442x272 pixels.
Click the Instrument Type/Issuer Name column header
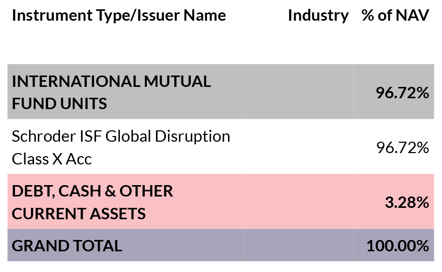tap(119, 15)
